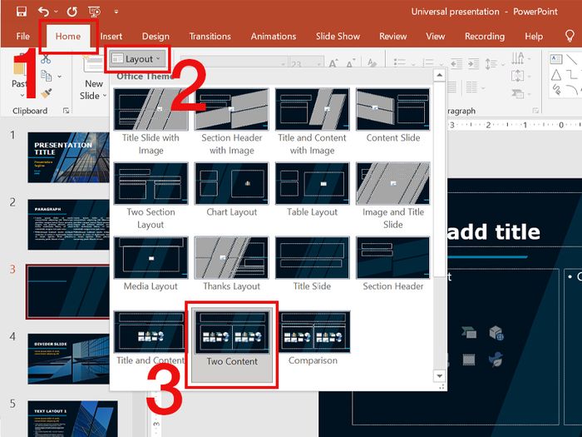Viewport: 582px width, 437px height.
Task: Click the Redo/Repeat icon
Action: (x=73, y=12)
